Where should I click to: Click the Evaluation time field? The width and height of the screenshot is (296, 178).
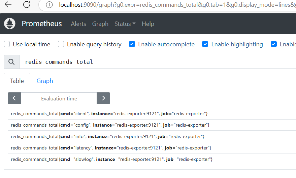(x=59, y=98)
